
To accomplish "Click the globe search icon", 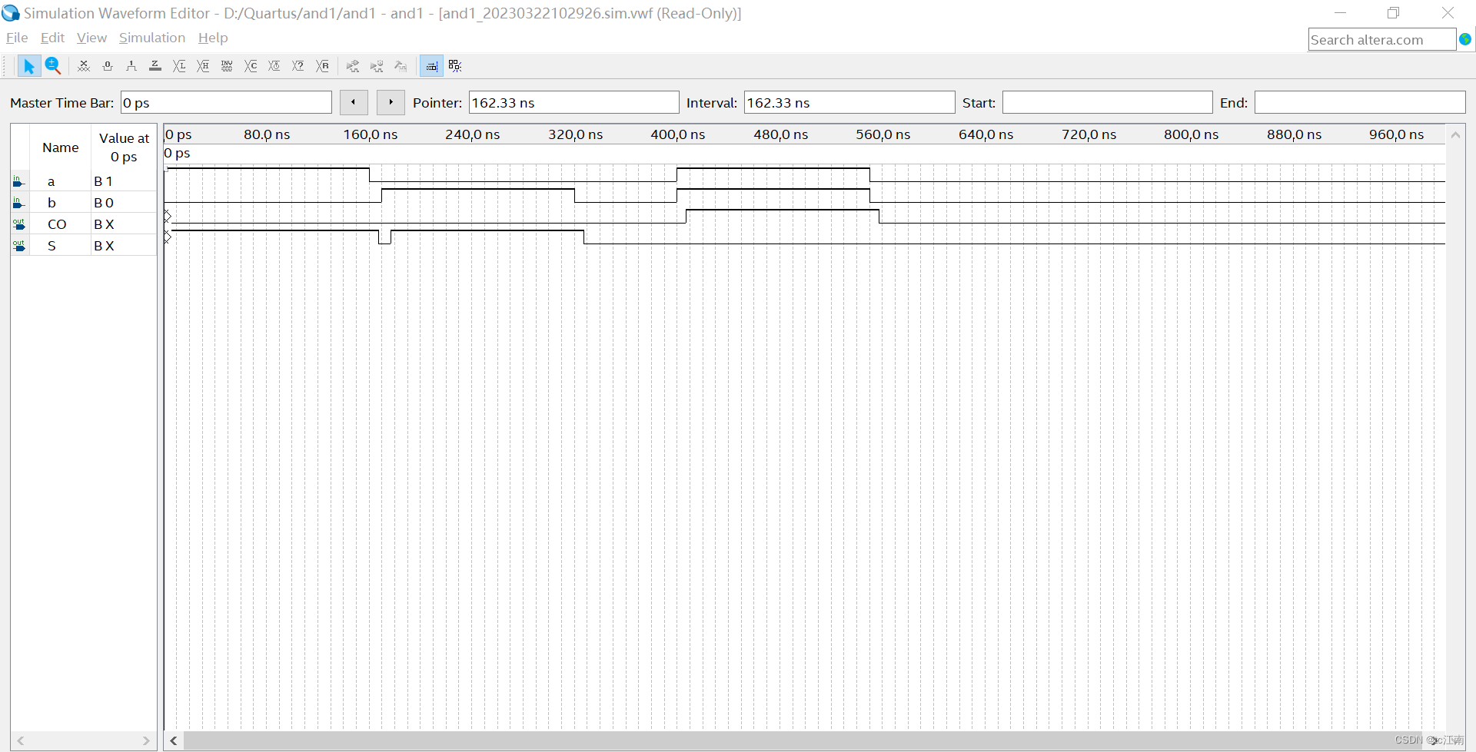I will (1465, 39).
